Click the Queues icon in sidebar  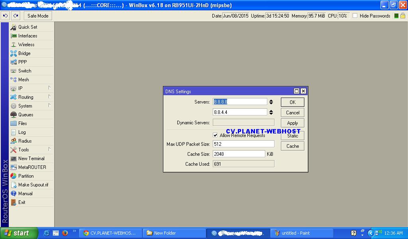(14, 115)
